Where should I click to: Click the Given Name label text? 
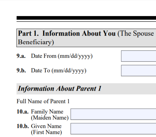pos(46,126)
